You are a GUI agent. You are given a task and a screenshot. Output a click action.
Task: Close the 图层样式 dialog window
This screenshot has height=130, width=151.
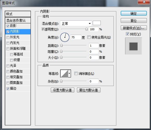[144, 2]
